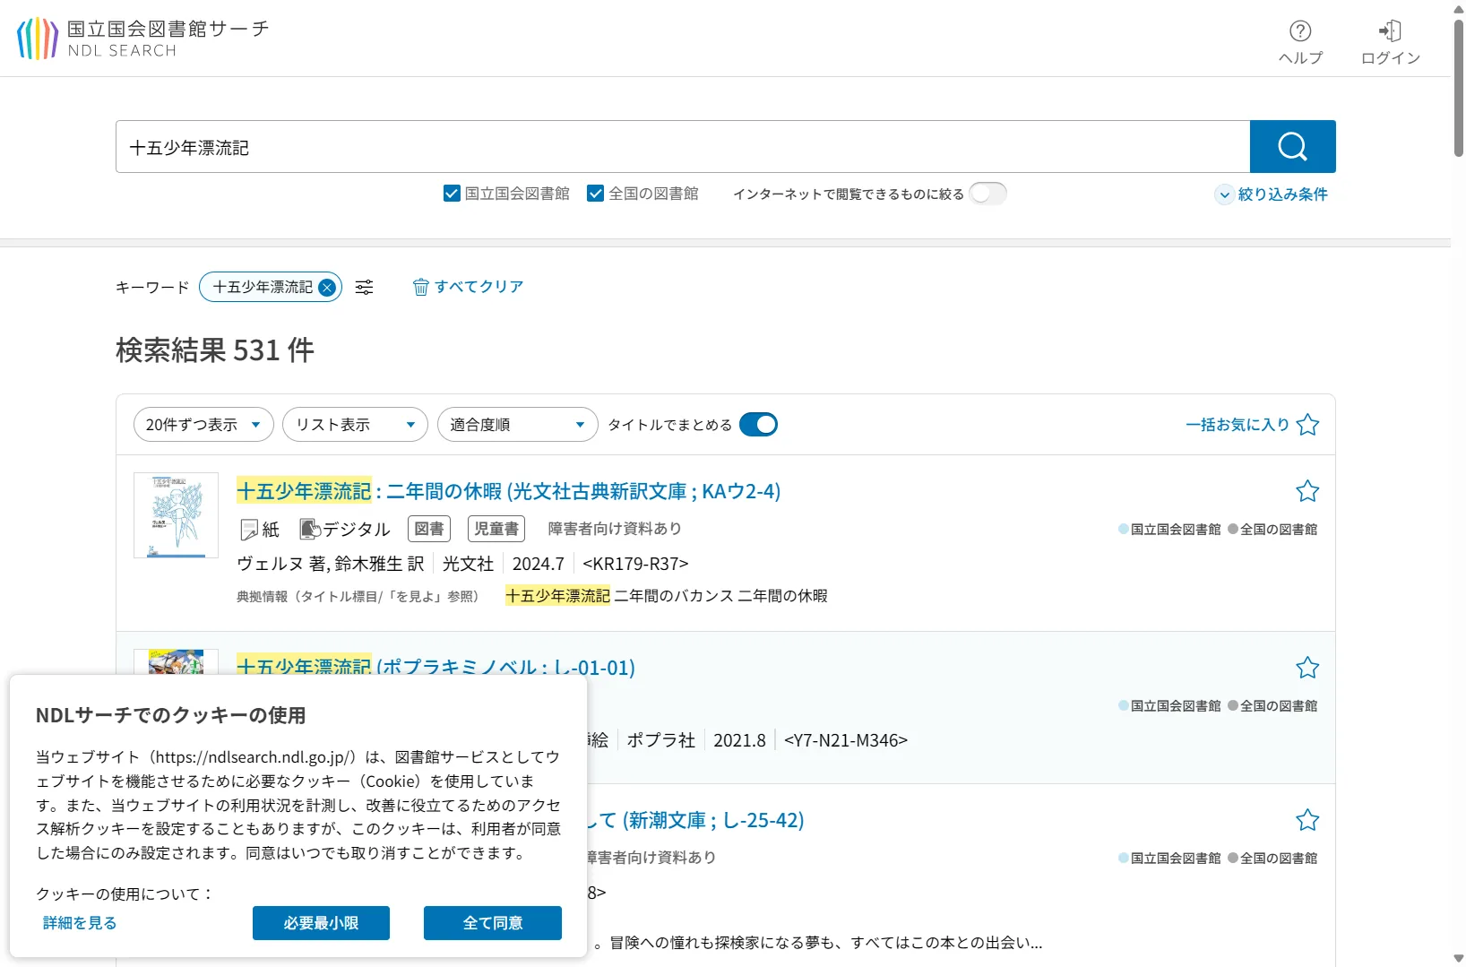Open title 十五少年漂流記 (ポプラキミノベル)
The width and height of the screenshot is (1466, 967).
pyautogui.click(x=435, y=667)
